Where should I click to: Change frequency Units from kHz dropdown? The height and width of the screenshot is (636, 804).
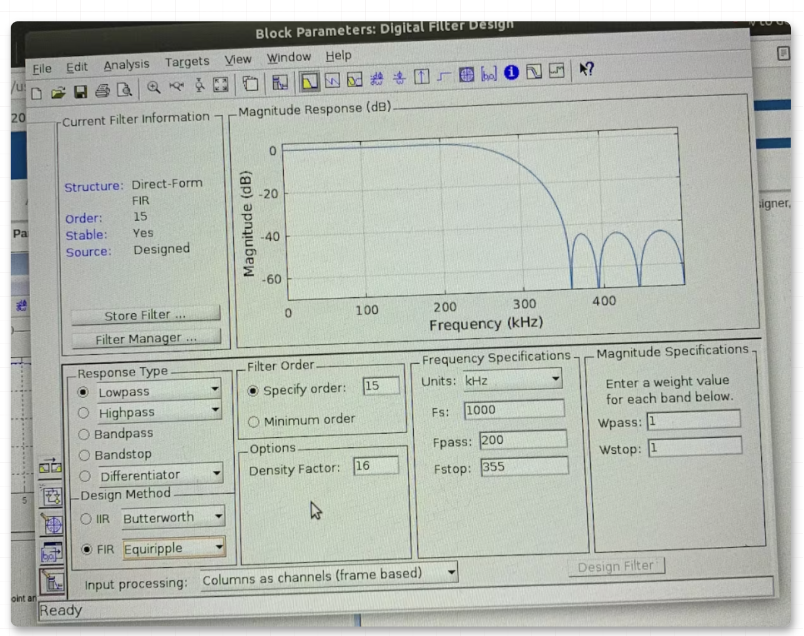[x=512, y=380]
